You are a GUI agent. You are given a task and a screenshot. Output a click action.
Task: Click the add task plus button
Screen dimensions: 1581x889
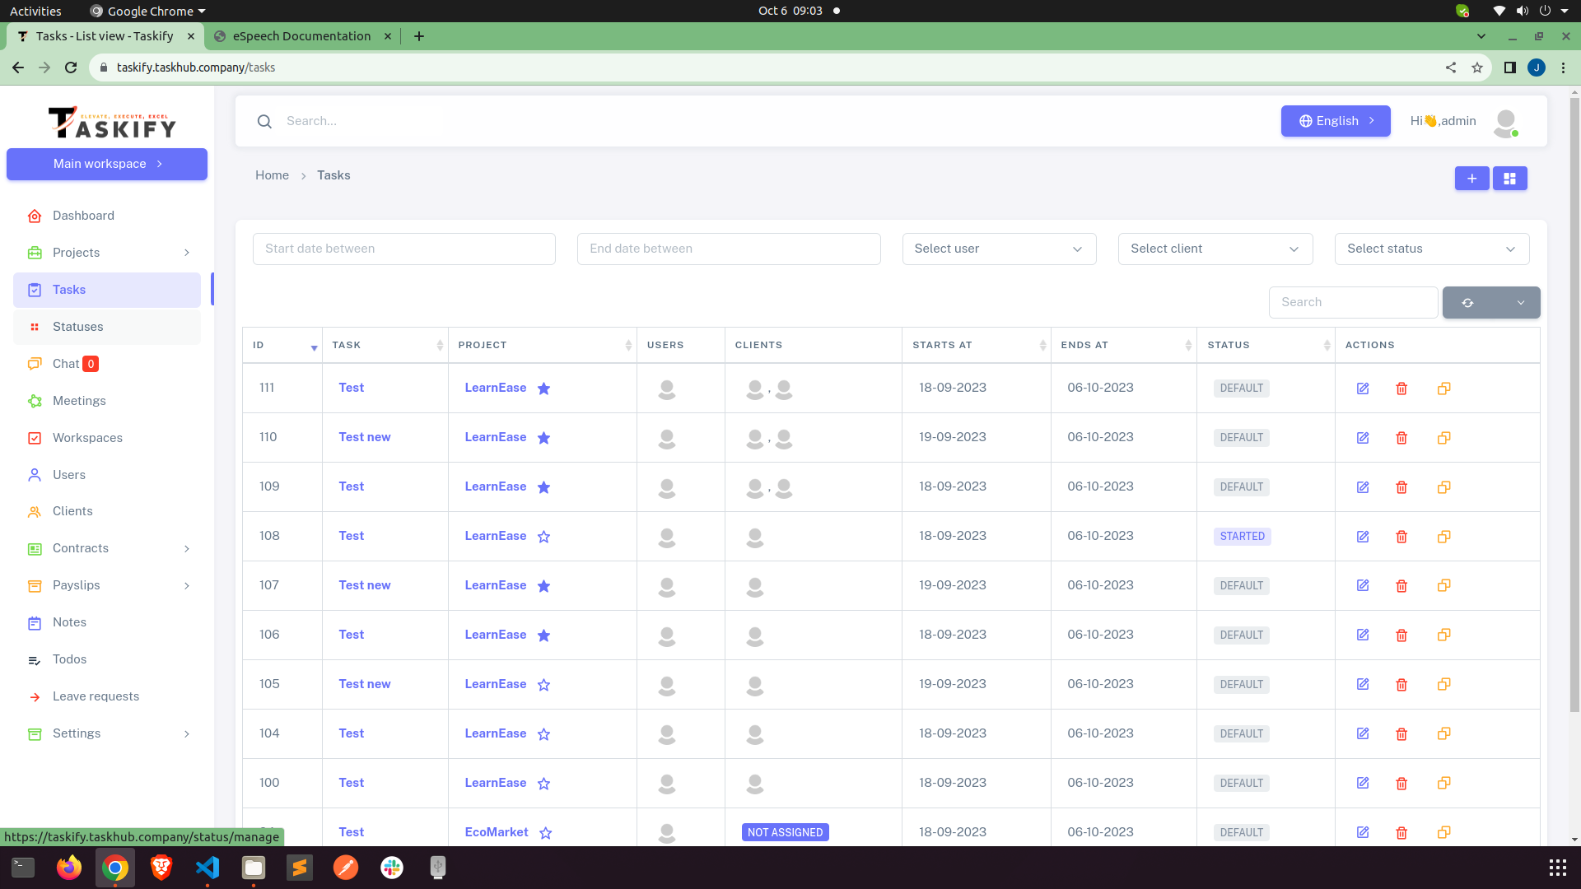[1471, 179]
